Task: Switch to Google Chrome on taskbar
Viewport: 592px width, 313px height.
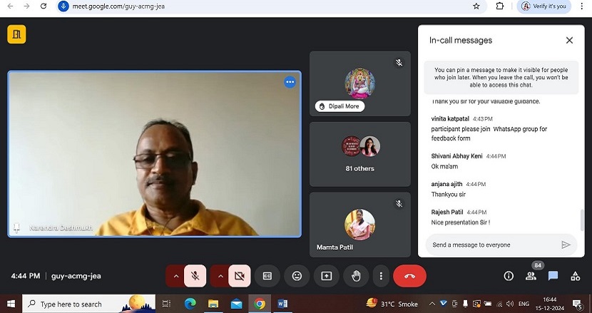Action: tap(260, 304)
